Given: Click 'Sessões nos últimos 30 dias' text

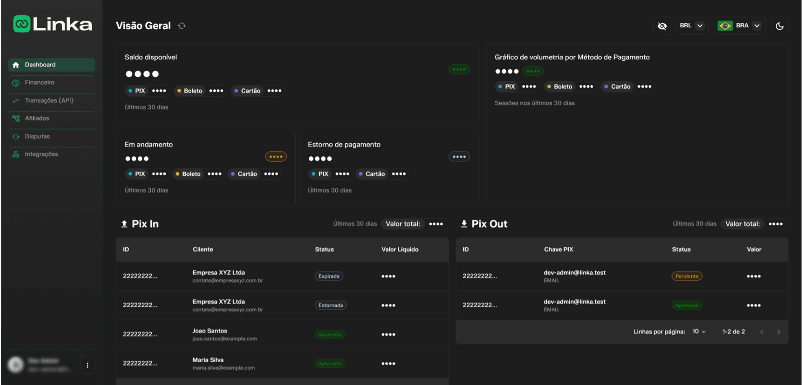Looking at the screenshot, I should tap(535, 103).
